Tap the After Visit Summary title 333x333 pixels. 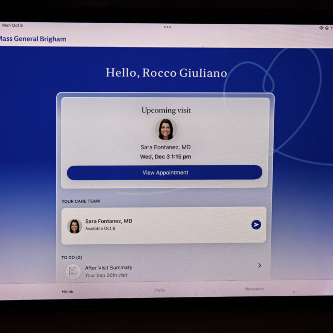click(x=108, y=267)
